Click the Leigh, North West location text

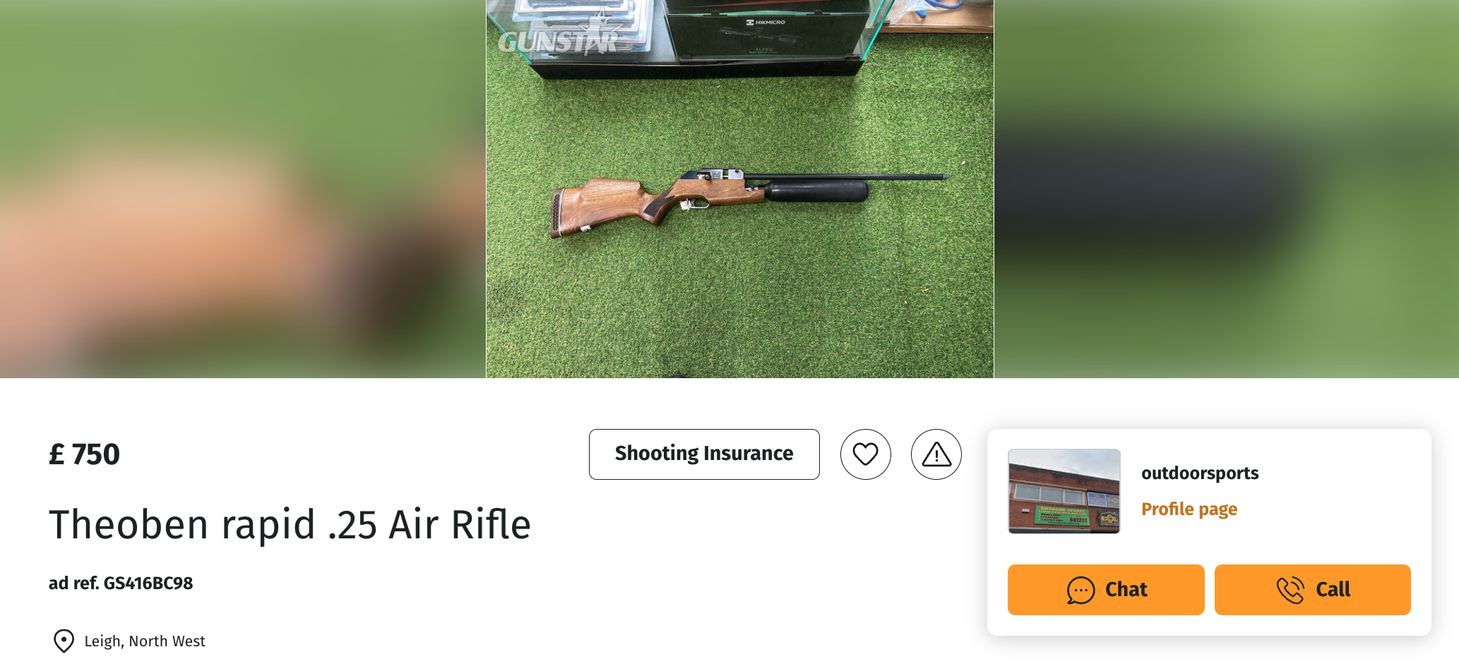145,641
